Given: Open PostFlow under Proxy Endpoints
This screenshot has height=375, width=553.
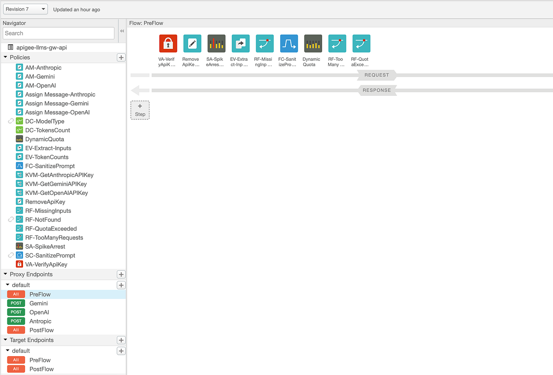Looking at the screenshot, I should tap(41, 330).
